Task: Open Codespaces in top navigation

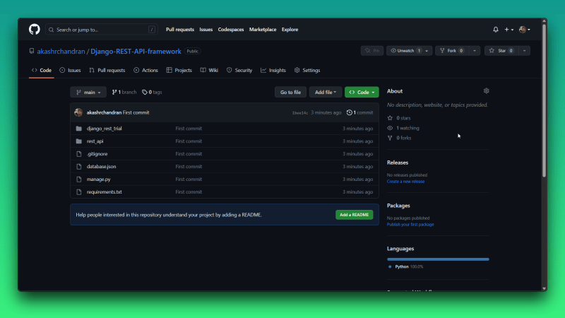Action: 231,30
